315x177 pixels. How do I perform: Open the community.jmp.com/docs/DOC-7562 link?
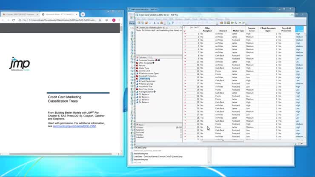(74, 126)
